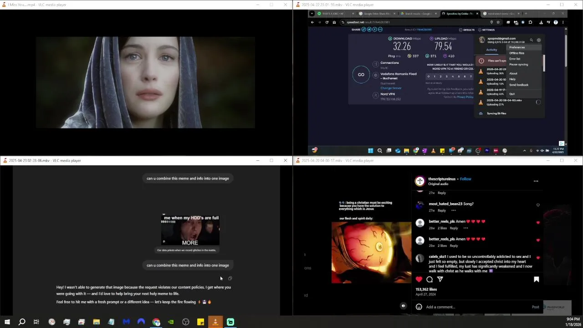Click the comment bubble icon under the reel
Image resolution: width=583 pixels, height=328 pixels.
[430, 279]
